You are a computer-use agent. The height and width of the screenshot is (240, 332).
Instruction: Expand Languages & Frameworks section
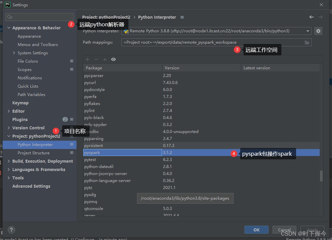pos(9,170)
